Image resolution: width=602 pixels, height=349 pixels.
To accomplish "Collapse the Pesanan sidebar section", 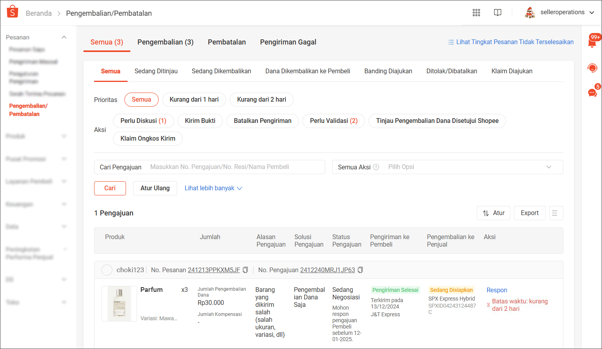I will tap(64, 37).
